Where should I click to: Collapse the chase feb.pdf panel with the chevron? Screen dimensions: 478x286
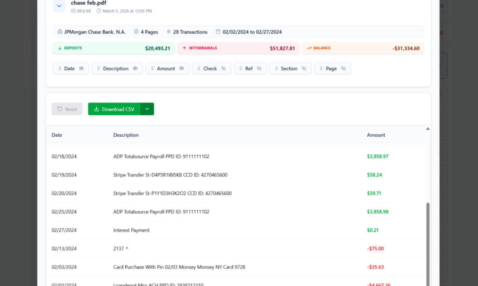coord(59,6)
